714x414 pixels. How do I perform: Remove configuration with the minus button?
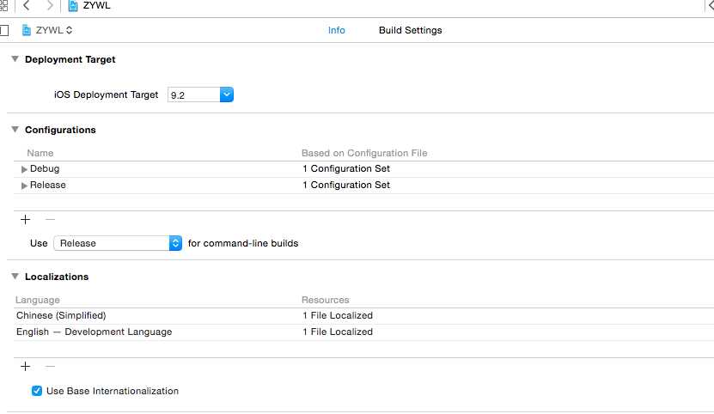click(49, 219)
